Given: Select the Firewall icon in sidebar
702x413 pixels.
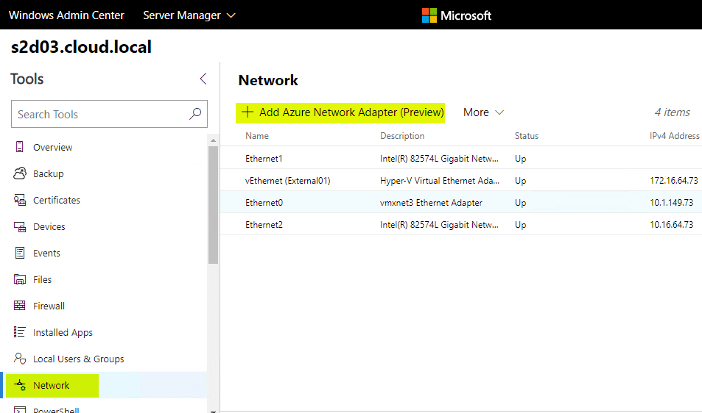Looking at the screenshot, I should pos(20,306).
